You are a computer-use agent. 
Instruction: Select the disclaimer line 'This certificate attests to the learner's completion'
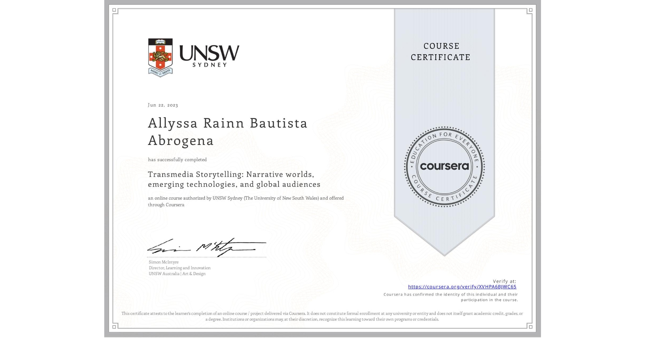coord(322,313)
